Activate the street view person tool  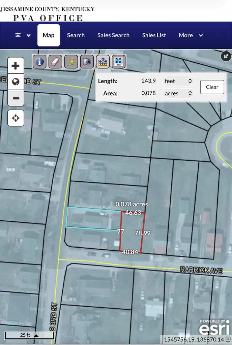[x=71, y=62]
